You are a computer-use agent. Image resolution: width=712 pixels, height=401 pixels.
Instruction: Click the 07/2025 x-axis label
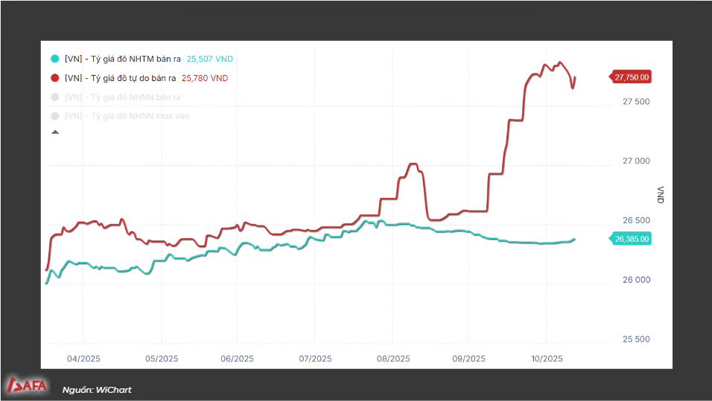[x=315, y=359]
